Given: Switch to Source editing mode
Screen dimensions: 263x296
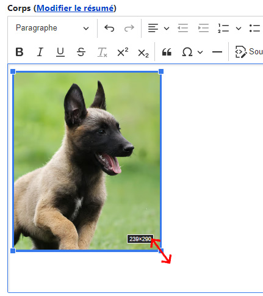Looking at the screenshot, I should tap(248, 52).
